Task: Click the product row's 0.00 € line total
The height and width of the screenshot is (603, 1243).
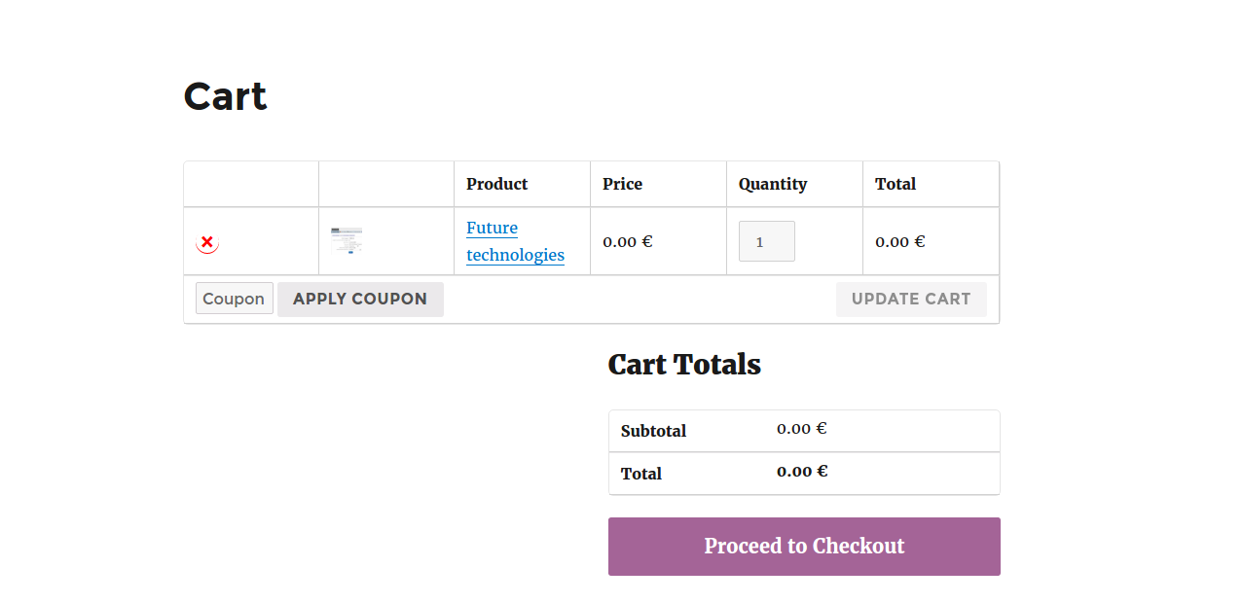Action: point(899,241)
